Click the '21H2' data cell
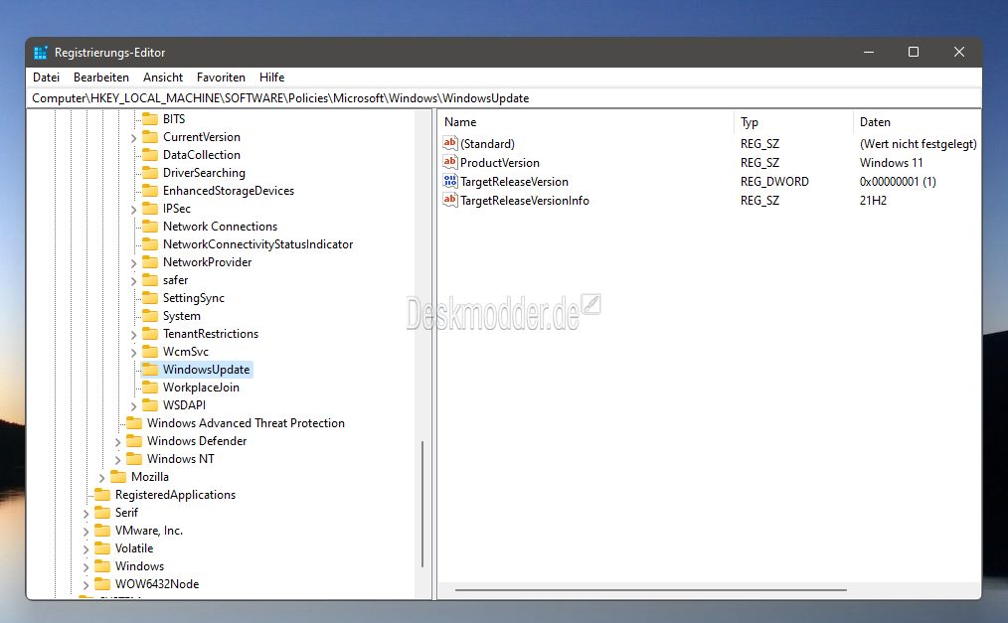1008x623 pixels. pyautogui.click(x=873, y=201)
